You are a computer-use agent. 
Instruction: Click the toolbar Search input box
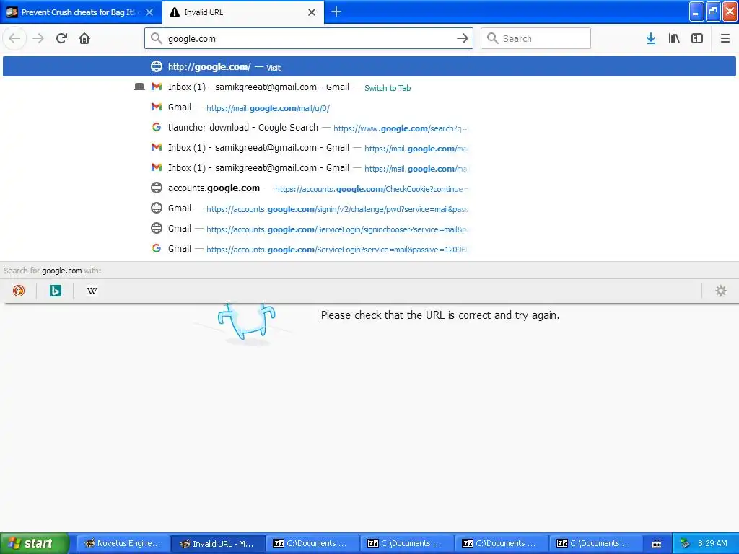click(x=535, y=38)
